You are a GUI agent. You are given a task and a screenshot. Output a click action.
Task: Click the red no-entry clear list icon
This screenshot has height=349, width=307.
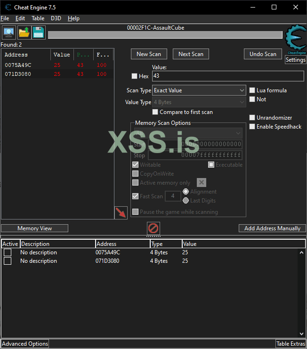click(153, 228)
